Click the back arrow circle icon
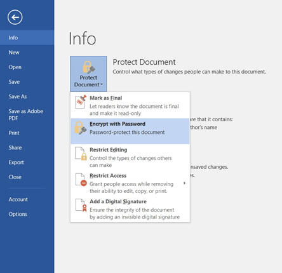Screen dimensions: 282x273 pos(15,17)
